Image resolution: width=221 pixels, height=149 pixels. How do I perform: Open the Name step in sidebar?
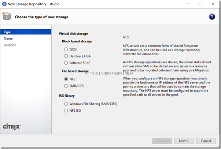tap(8, 38)
